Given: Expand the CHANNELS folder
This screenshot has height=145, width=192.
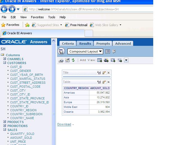Looking at the screenshot, I should coord(4,59).
